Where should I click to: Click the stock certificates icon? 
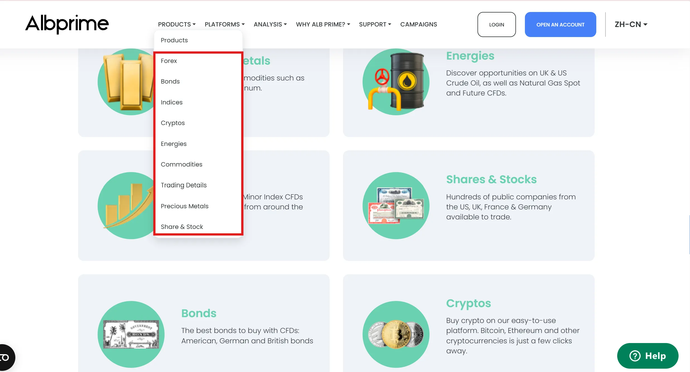pyautogui.click(x=396, y=205)
